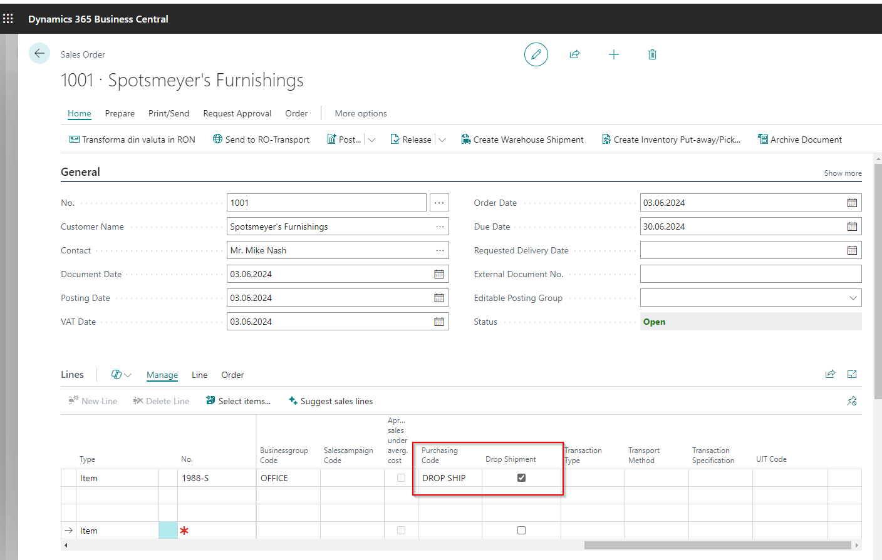Screen dimensions: 882x560
Task: Click Send to RO-Transport action
Action: 261,140
